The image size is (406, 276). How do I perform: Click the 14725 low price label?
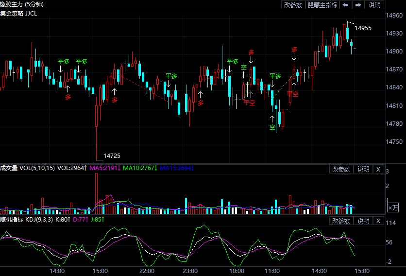(112, 155)
